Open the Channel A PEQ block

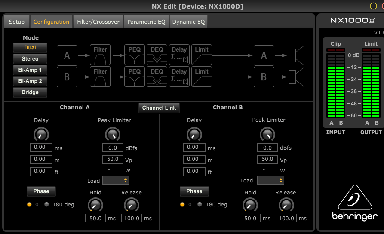click(x=135, y=55)
